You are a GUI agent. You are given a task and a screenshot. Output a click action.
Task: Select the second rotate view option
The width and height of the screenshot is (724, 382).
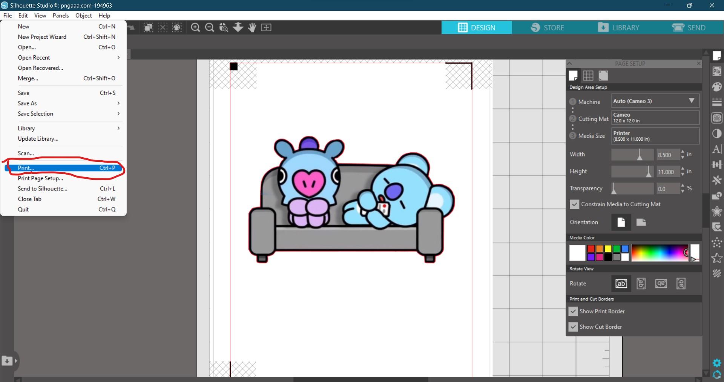641,283
